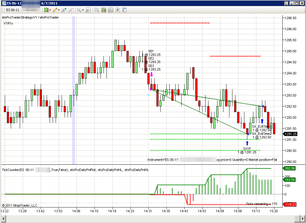The image size is (306, 223).
Task: Click the SX1P exit label
Action: pyautogui.click(x=247, y=149)
